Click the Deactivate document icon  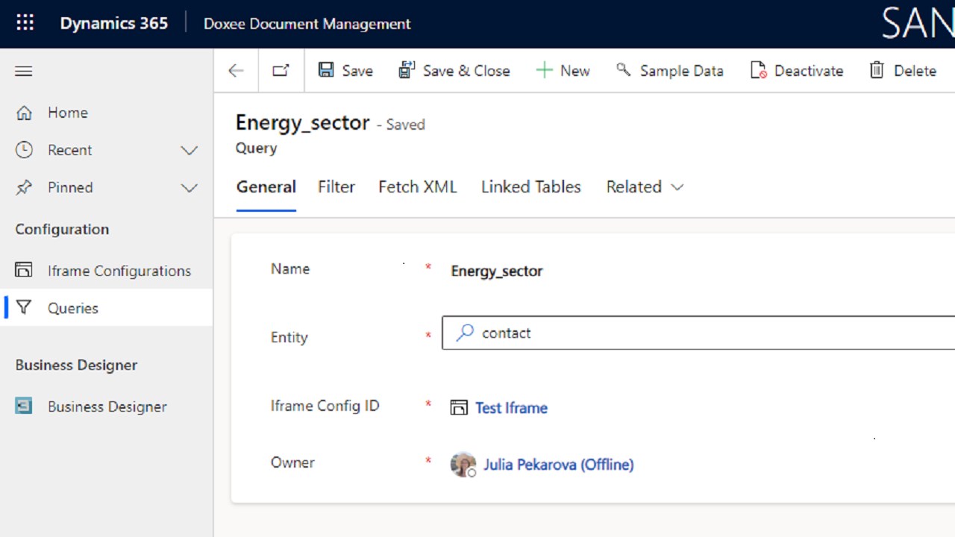point(758,71)
